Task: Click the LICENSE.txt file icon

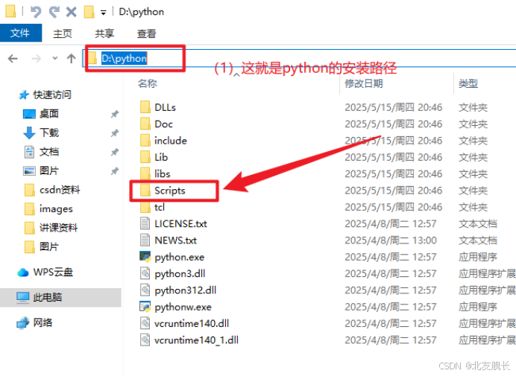Action: (x=145, y=223)
